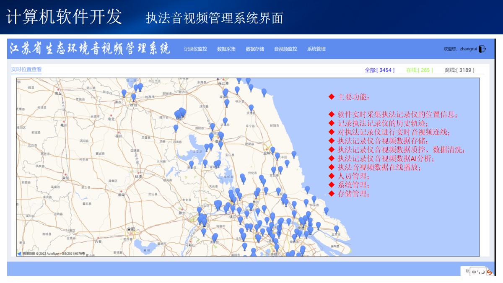503x283 pixels.
Task: Click the moon icon in the IME bar
Action: pos(482,272)
